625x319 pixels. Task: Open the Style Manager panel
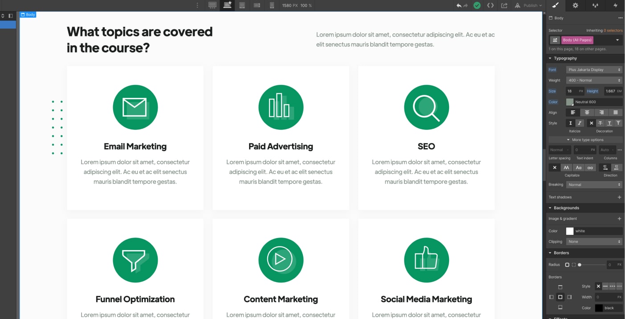[594, 5]
